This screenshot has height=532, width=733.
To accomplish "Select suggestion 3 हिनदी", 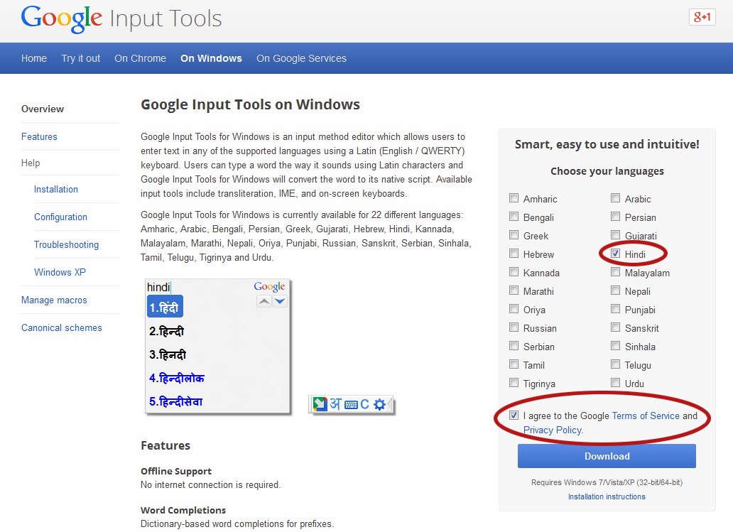I will [168, 355].
